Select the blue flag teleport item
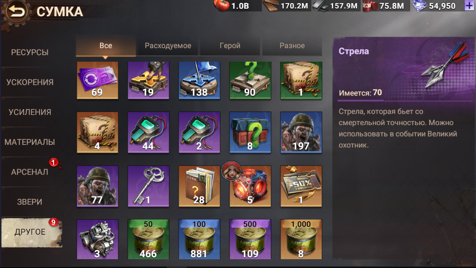This screenshot has width=476, height=268. click(x=199, y=81)
